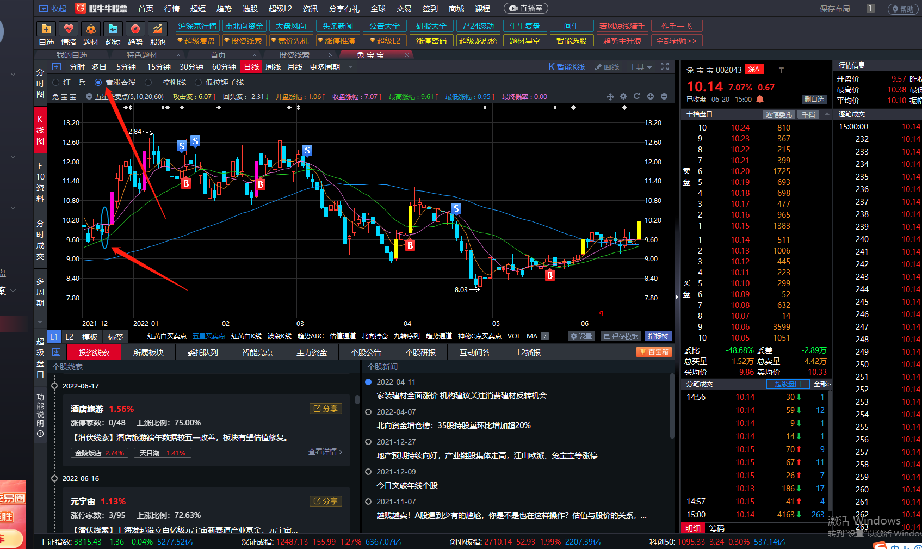This screenshot has height=549, width=922.
Task: Switch to L2 data level
Action: [70, 337]
